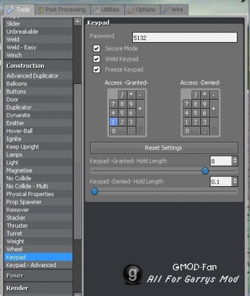The width and height of the screenshot is (250, 296).
Task: Select key 0 on Access Granted numpad
Action: pyautogui.click(x=118, y=131)
